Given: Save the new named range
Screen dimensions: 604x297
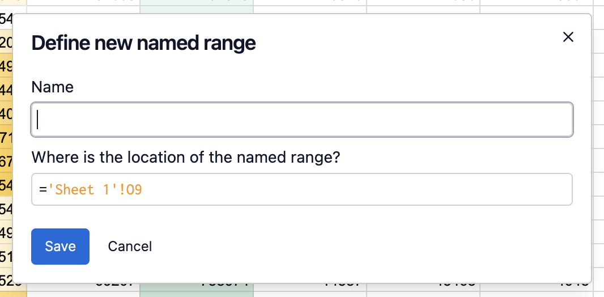Looking at the screenshot, I should tap(60, 247).
